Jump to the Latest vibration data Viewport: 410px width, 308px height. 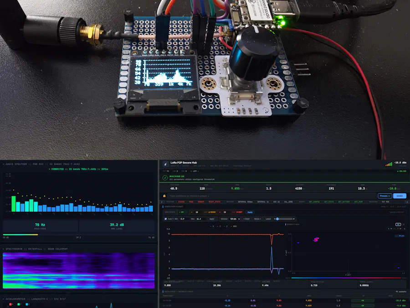click(268, 219)
